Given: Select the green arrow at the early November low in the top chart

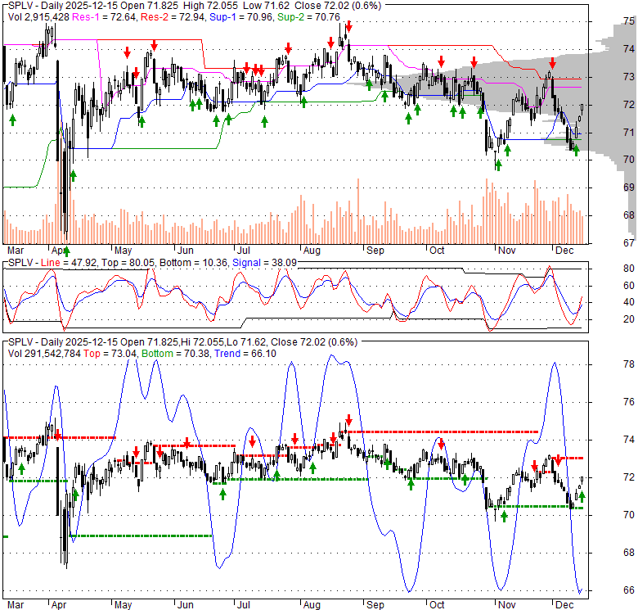Looking at the screenshot, I should pos(498,165).
